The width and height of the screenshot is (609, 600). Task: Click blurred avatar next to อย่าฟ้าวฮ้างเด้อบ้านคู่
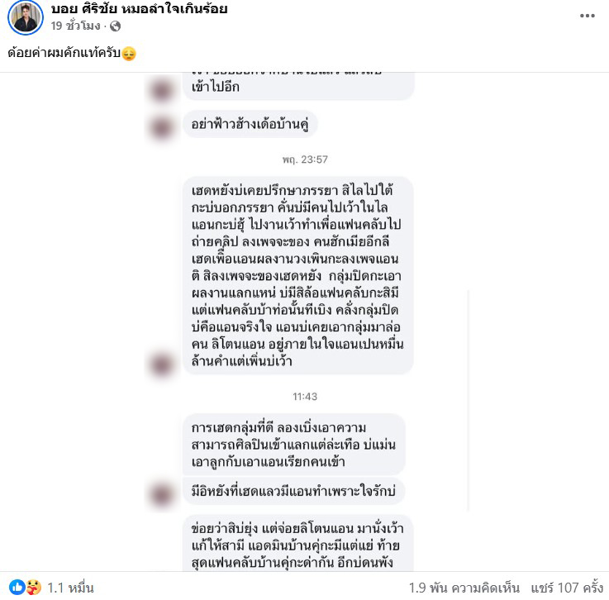pyautogui.click(x=162, y=127)
